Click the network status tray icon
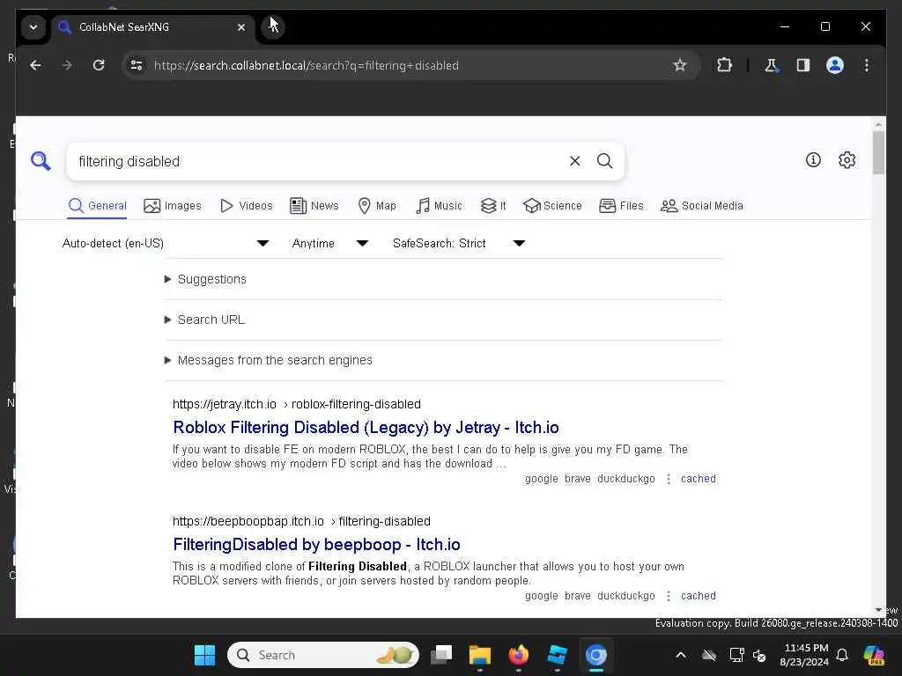 (x=736, y=655)
